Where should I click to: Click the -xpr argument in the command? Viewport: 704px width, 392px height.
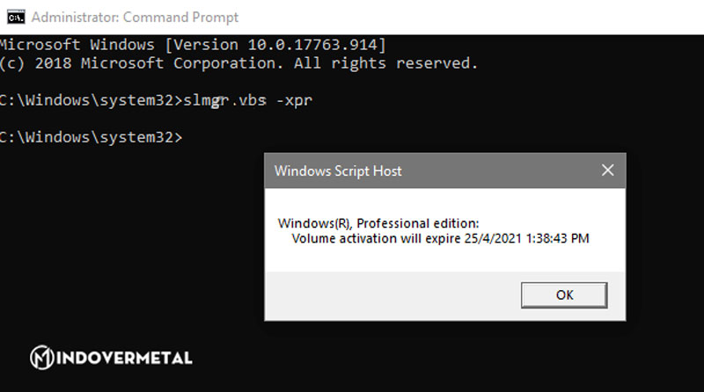coord(294,100)
